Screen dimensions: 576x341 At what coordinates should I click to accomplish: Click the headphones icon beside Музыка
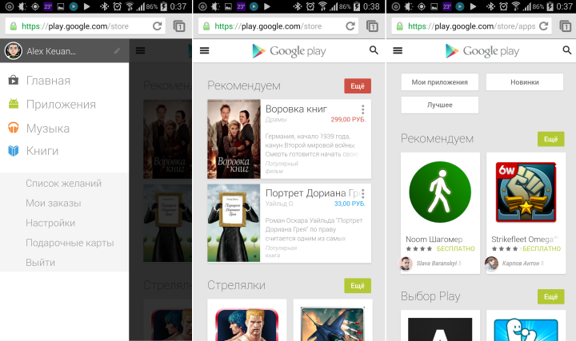point(14,128)
